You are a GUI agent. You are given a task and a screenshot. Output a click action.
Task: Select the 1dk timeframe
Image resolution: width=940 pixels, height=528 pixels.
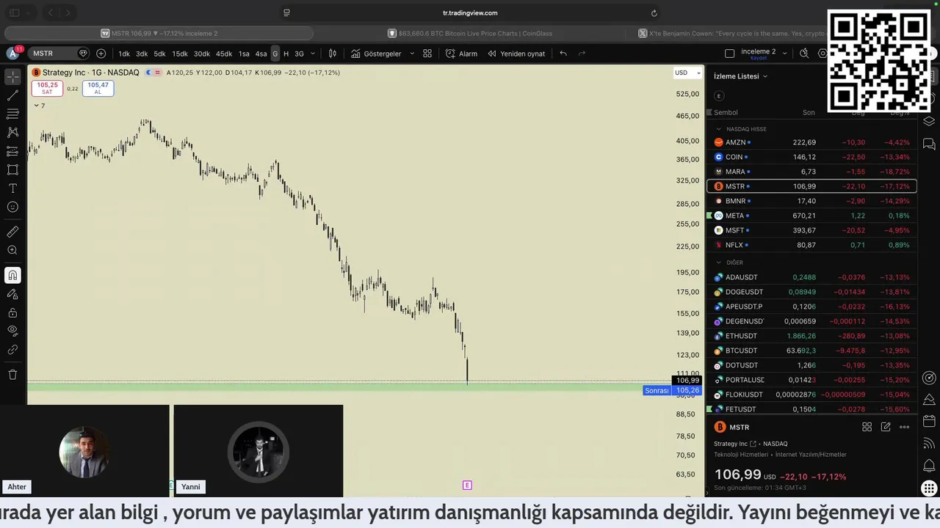pyautogui.click(x=124, y=54)
